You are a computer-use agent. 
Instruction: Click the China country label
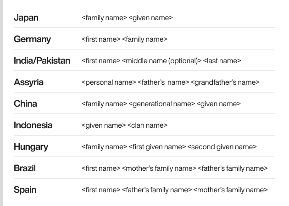tap(25, 104)
